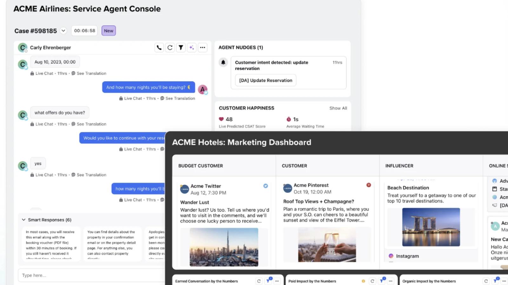
Task: Open more options on Earned Conversation by the Numbers
Action: click(x=277, y=281)
